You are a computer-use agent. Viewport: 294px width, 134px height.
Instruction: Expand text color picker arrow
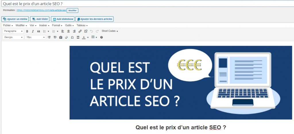pos(88,37)
